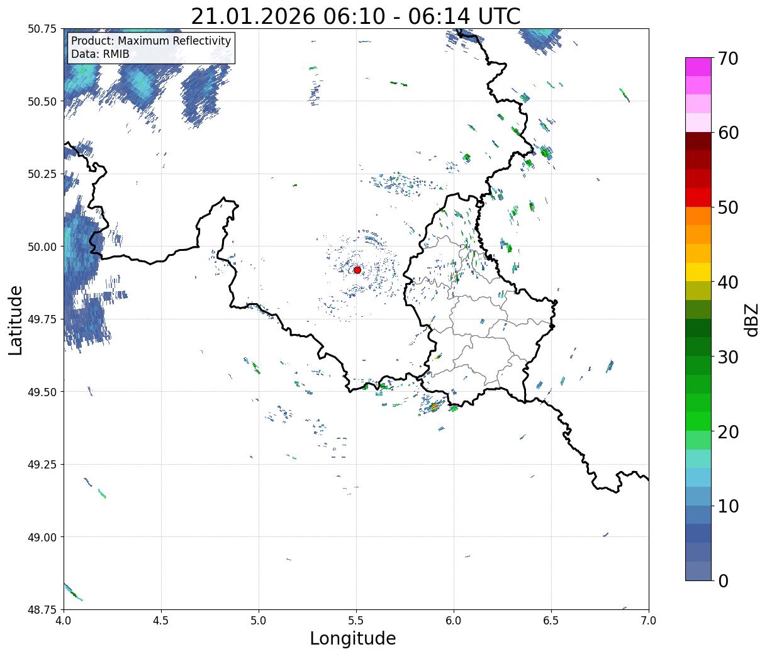Click the Latitude axis label
This screenshot has height=654, width=767.
tap(16, 320)
